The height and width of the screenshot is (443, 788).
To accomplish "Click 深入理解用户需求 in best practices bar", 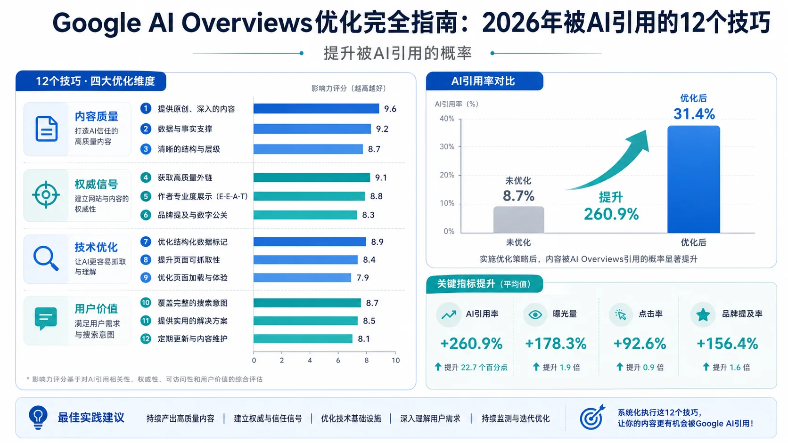I will (x=430, y=419).
